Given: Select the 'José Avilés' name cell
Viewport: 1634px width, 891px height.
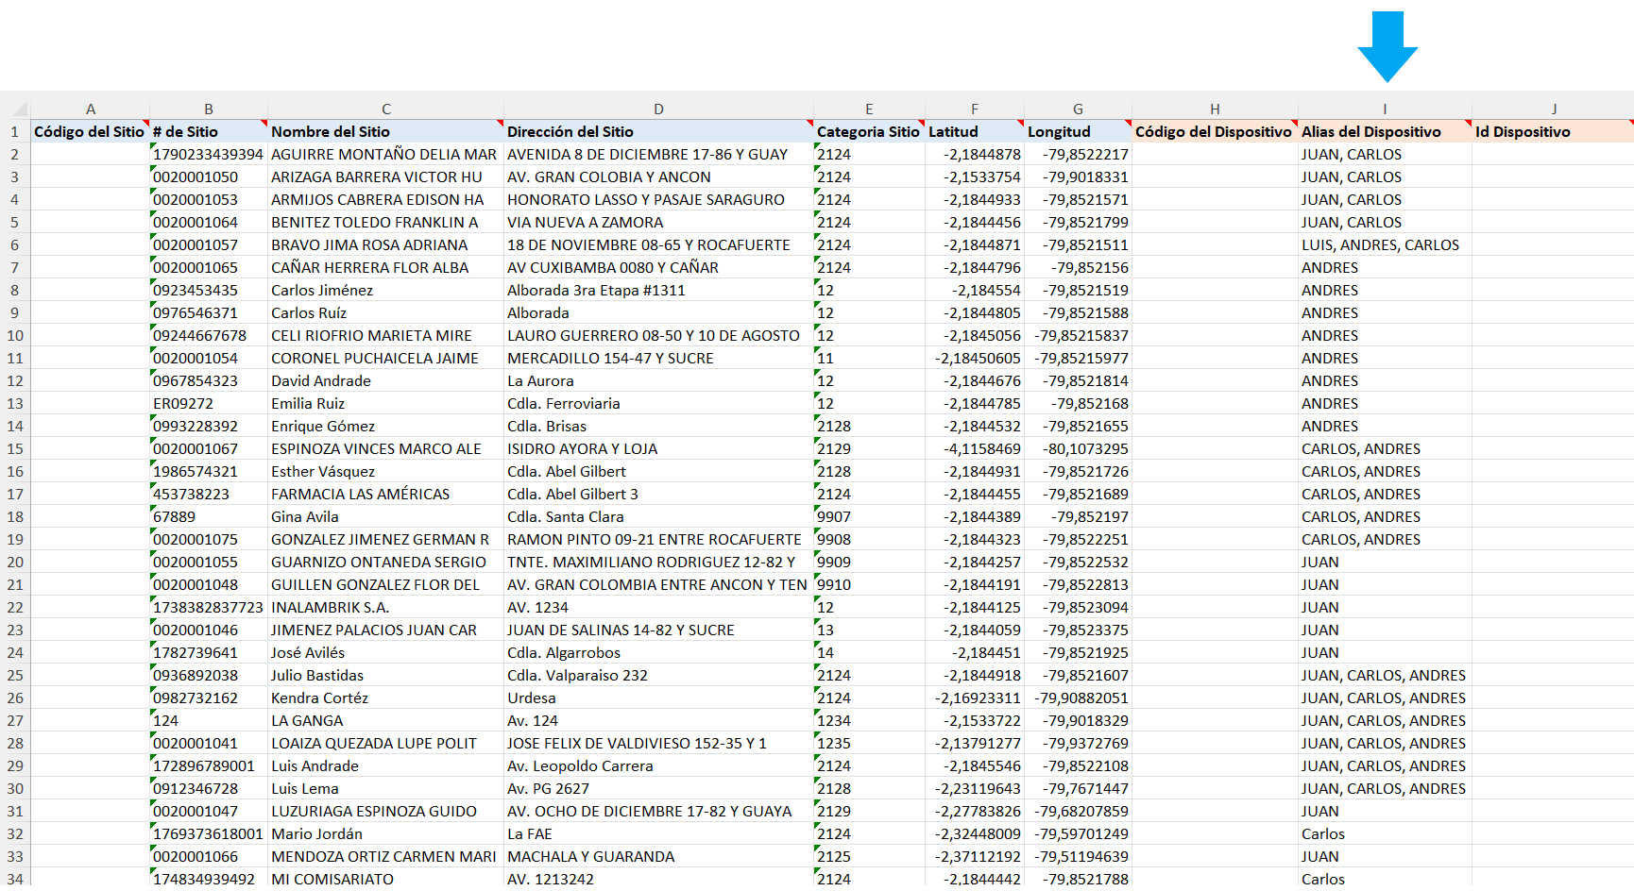Looking at the screenshot, I should pyautogui.click(x=386, y=652).
